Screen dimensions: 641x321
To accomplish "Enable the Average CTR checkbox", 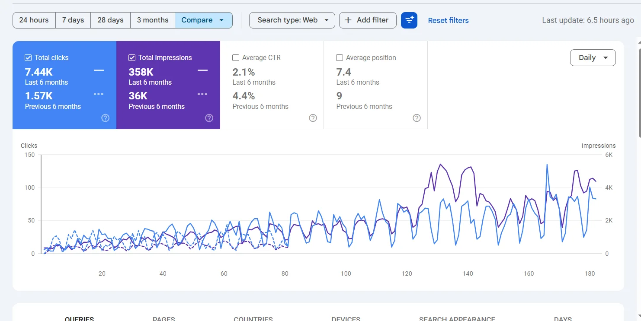I will point(236,57).
